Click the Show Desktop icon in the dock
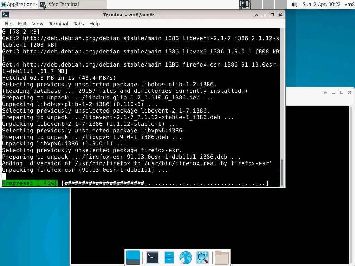 (x=133, y=257)
